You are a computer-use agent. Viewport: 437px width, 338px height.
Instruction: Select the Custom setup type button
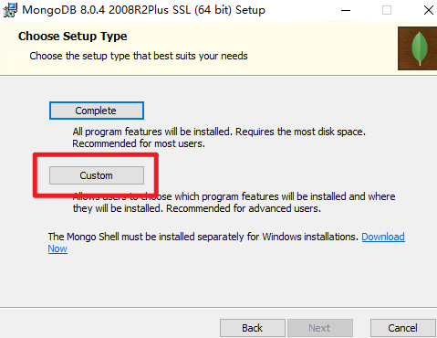[97, 175]
